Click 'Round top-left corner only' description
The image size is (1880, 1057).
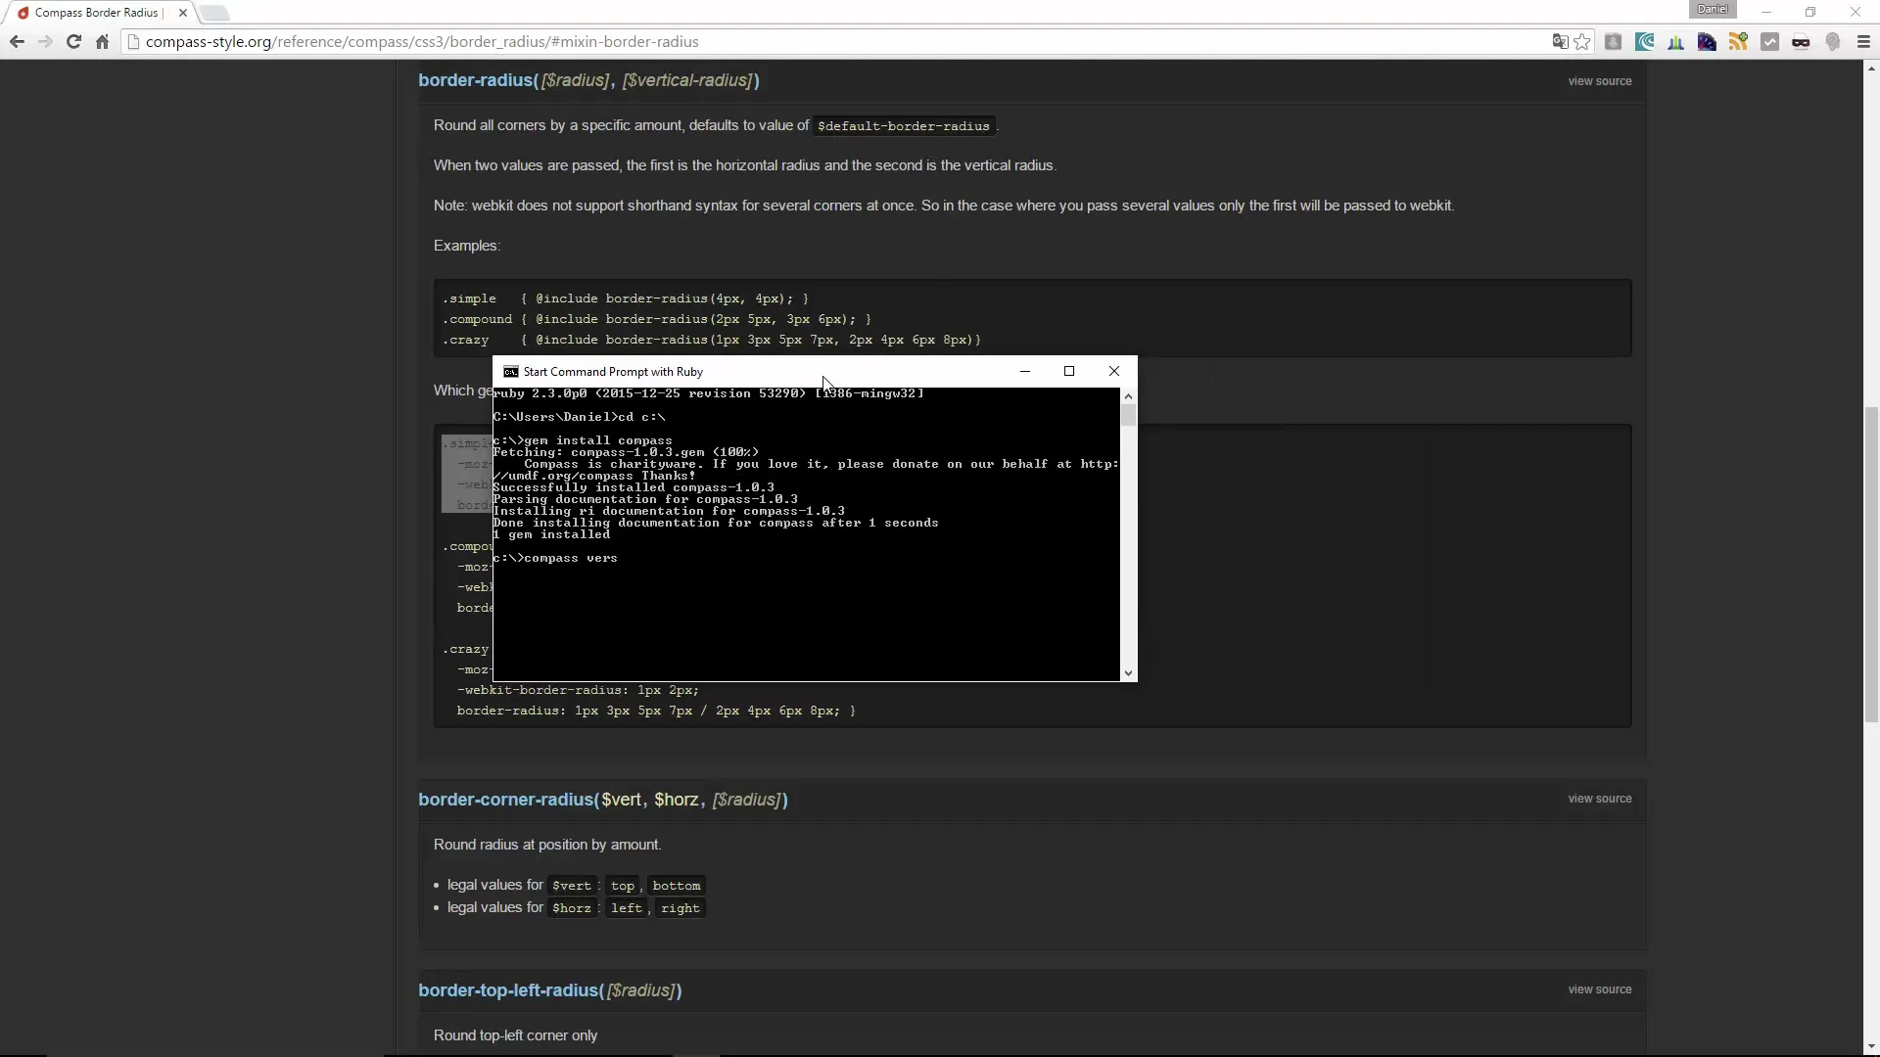pyautogui.click(x=515, y=1035)
